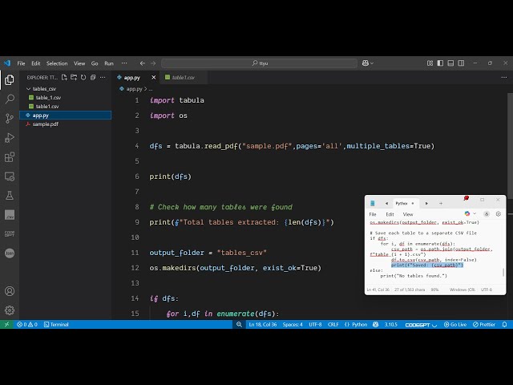
Task: Create a new folder in Explorer
Action: pyautogui.click(x=74, y=78)
